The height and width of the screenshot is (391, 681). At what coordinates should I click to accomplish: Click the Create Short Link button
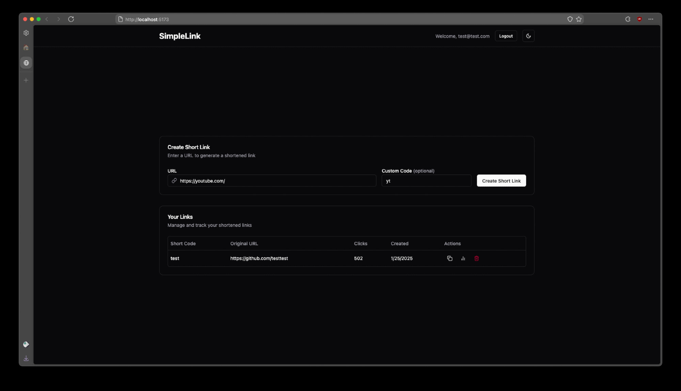[501, 181]
